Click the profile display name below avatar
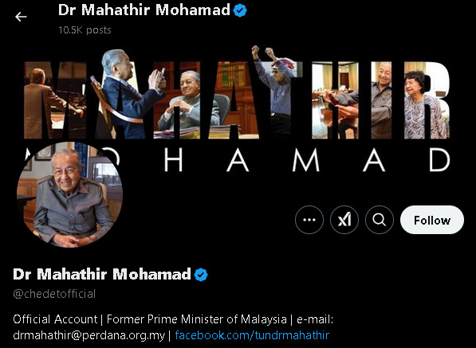The image size is (476, 348). 102,274
